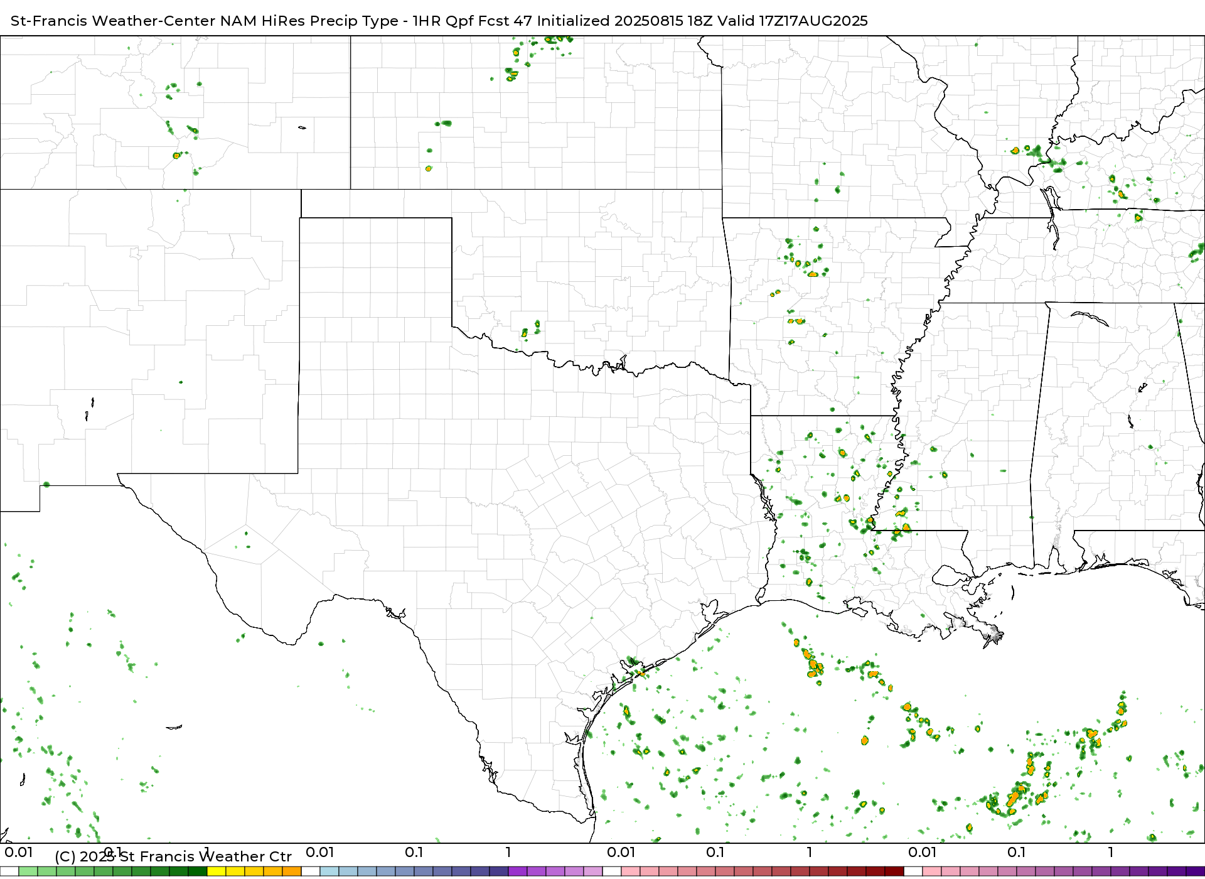The width and height of the screenshot is (1205, 879).
Task: Click the 0.1 label above the pink-purple scale
Action: (1017, 852)
